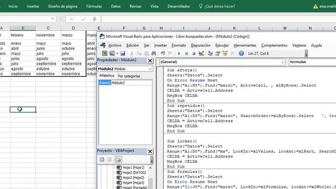Click the Excel Insertar ribbon tab

[33, 6]
